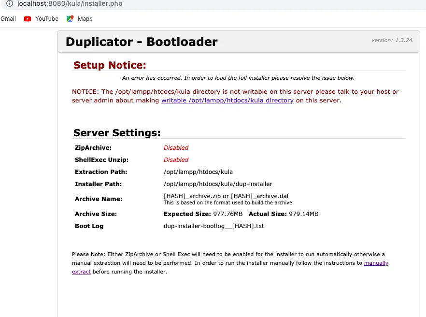Open the Maps bookmark label
The image size is (426, 317).
(85, 19)
